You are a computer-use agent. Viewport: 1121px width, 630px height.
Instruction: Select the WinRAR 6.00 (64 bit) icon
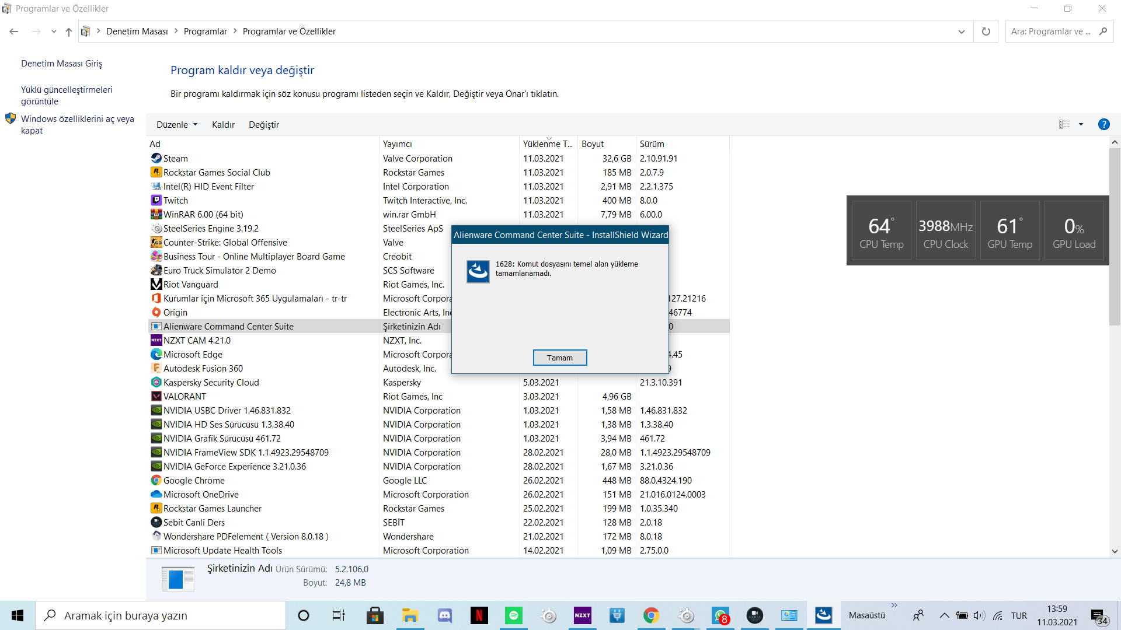pos(156,214)
